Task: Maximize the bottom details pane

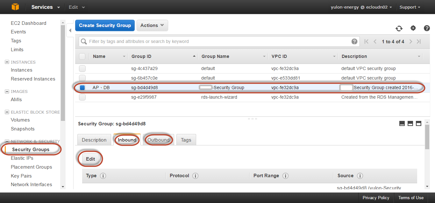Action: [x=418, y=123]
